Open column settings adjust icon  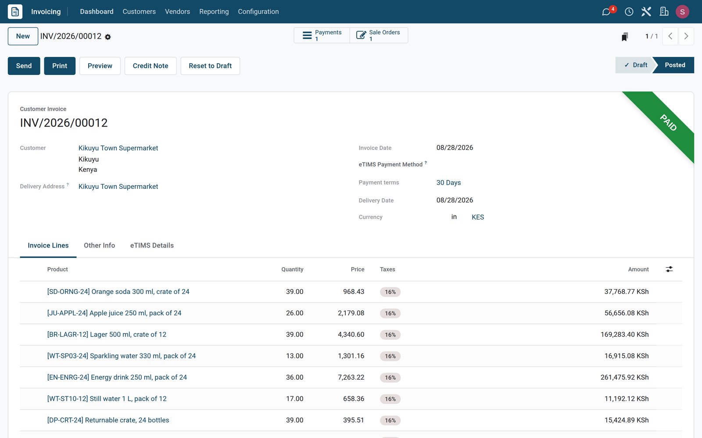669,269
